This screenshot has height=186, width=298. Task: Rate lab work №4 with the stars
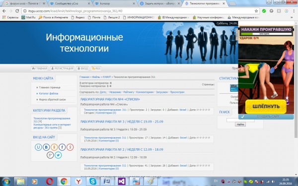point(203,110)
